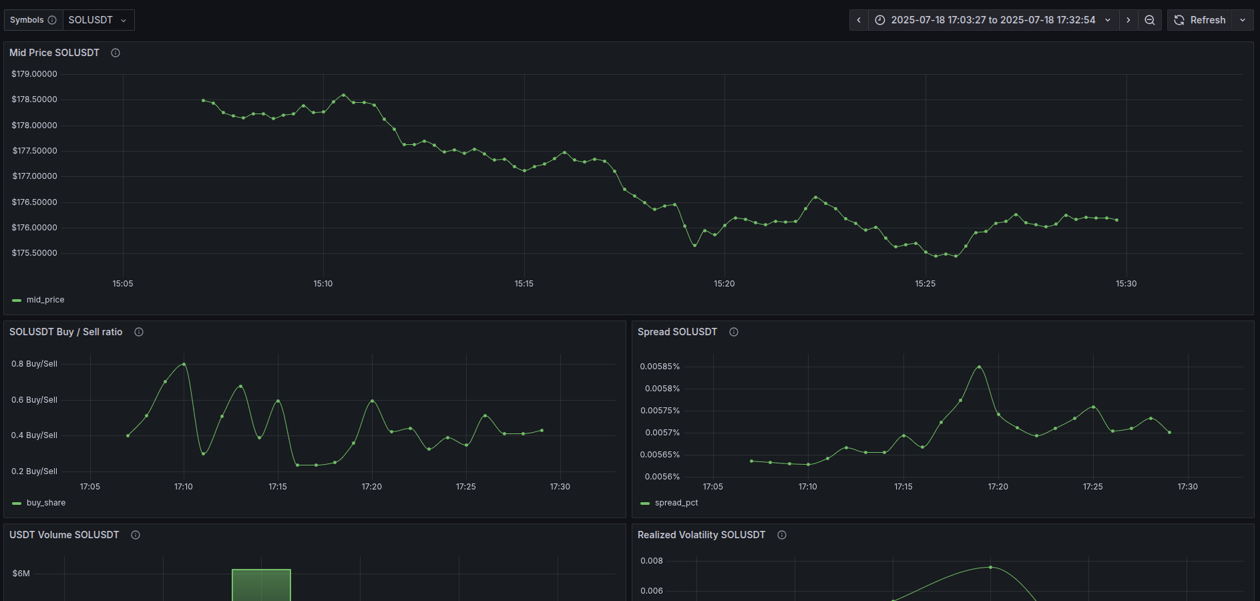The image size is (1260, 601).
Task: Click the 17:10 tick on Buy/Sell chart
Action: point(184,487)
